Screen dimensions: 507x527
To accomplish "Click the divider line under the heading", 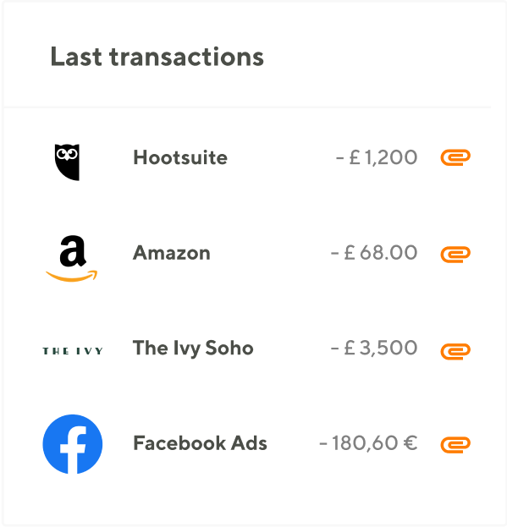I will pos(247,107).
